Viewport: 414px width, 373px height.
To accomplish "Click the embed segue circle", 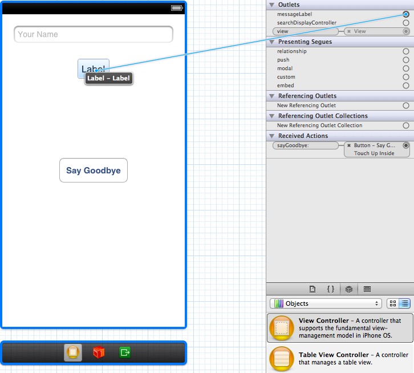I will pyautogui.click(x=406, y=86).
